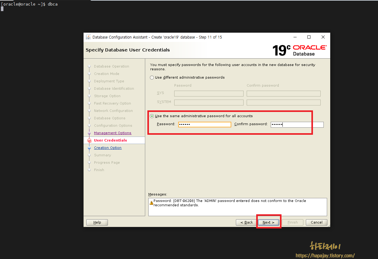Open the Management Options step link
The width and height of the screenshot is (378, 259).
point(113,133)
